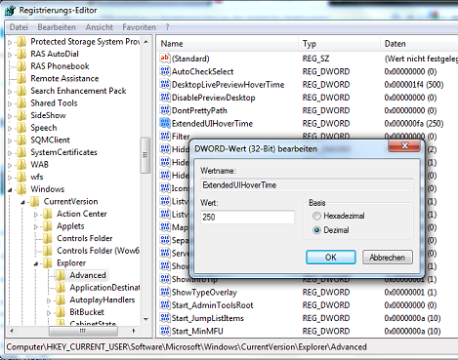
Task: Click the Start_JumpListItems DWORD icon
Action: tap(165, 318)
